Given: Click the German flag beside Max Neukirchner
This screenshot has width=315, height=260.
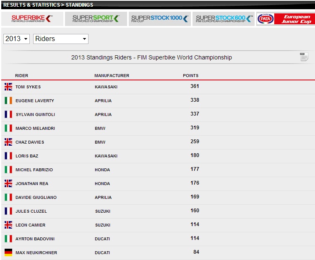Looking at the screenshot, I should (8, 252).
